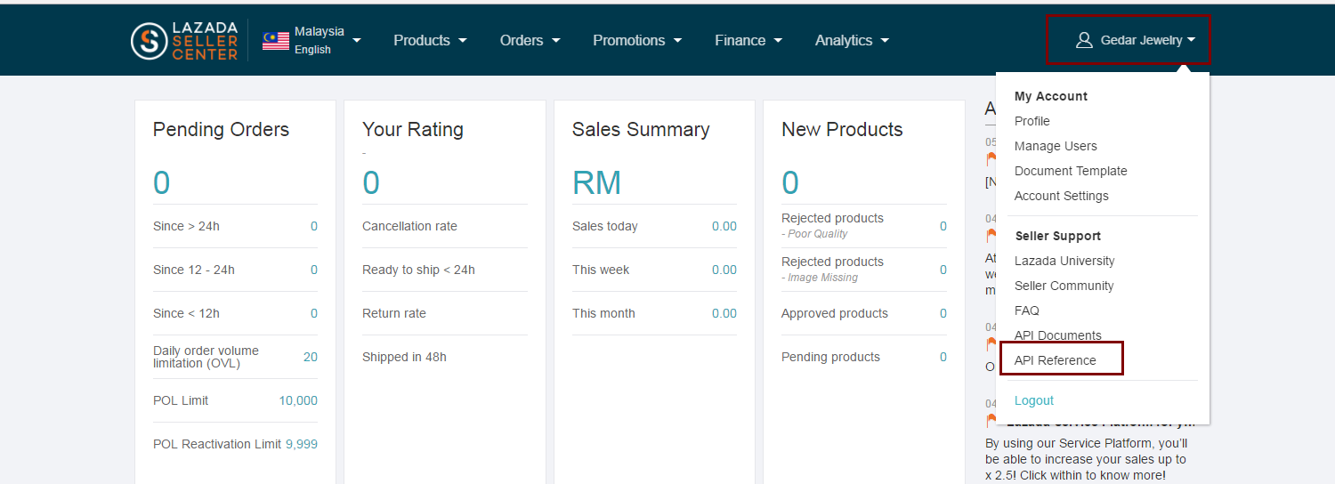
Task: Click the Your Rating score value
Action: pos(371,182)
